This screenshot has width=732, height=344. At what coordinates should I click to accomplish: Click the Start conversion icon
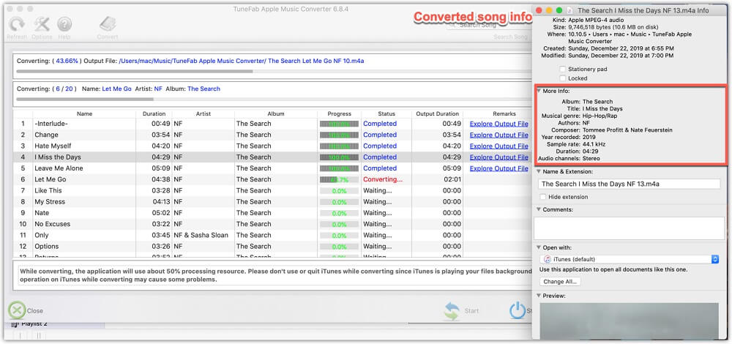(452, 310)
